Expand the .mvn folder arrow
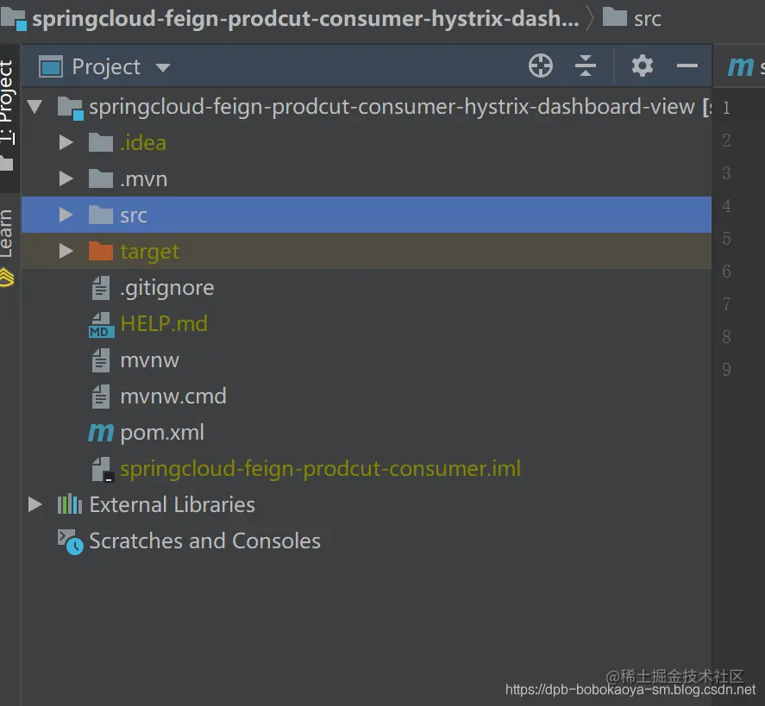Image resolution: width=765 pixels, height=706 pixels. pos(66,178)
